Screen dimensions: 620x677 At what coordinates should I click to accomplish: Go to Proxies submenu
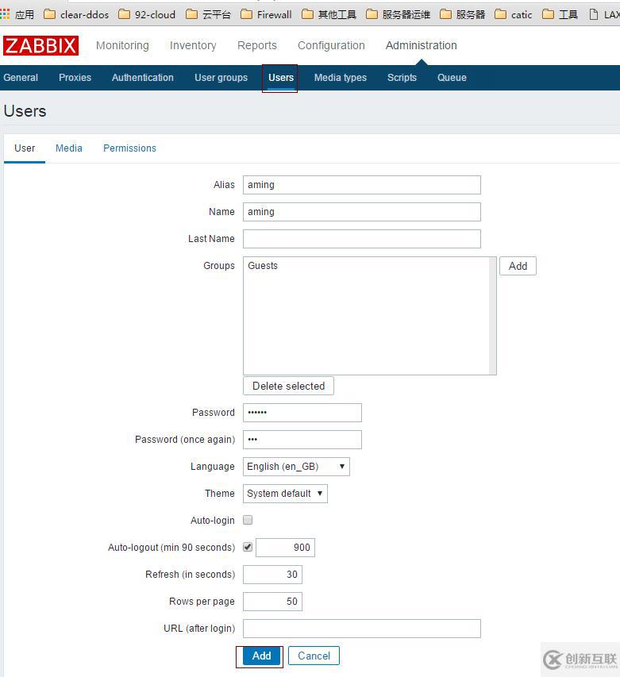[75, 78]
